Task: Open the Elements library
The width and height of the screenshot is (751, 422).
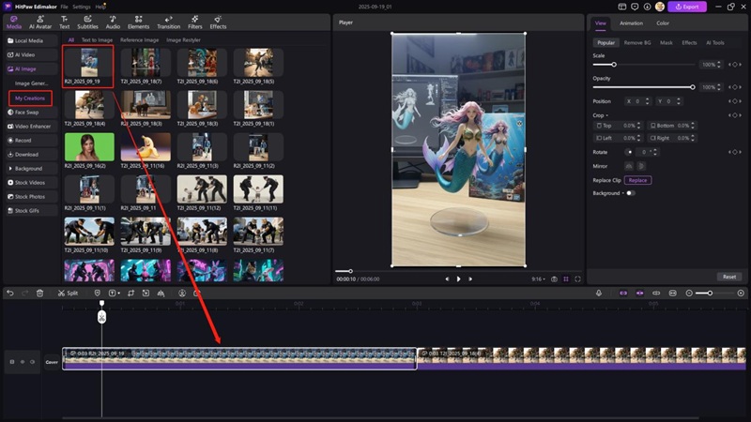Action: pyautogui.click(x=138, y=23)
